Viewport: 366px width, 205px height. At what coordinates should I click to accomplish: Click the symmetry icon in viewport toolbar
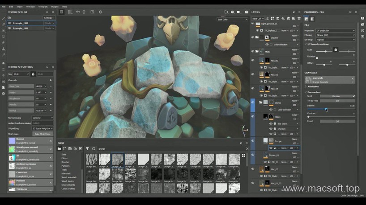click(x=77, y=12)
